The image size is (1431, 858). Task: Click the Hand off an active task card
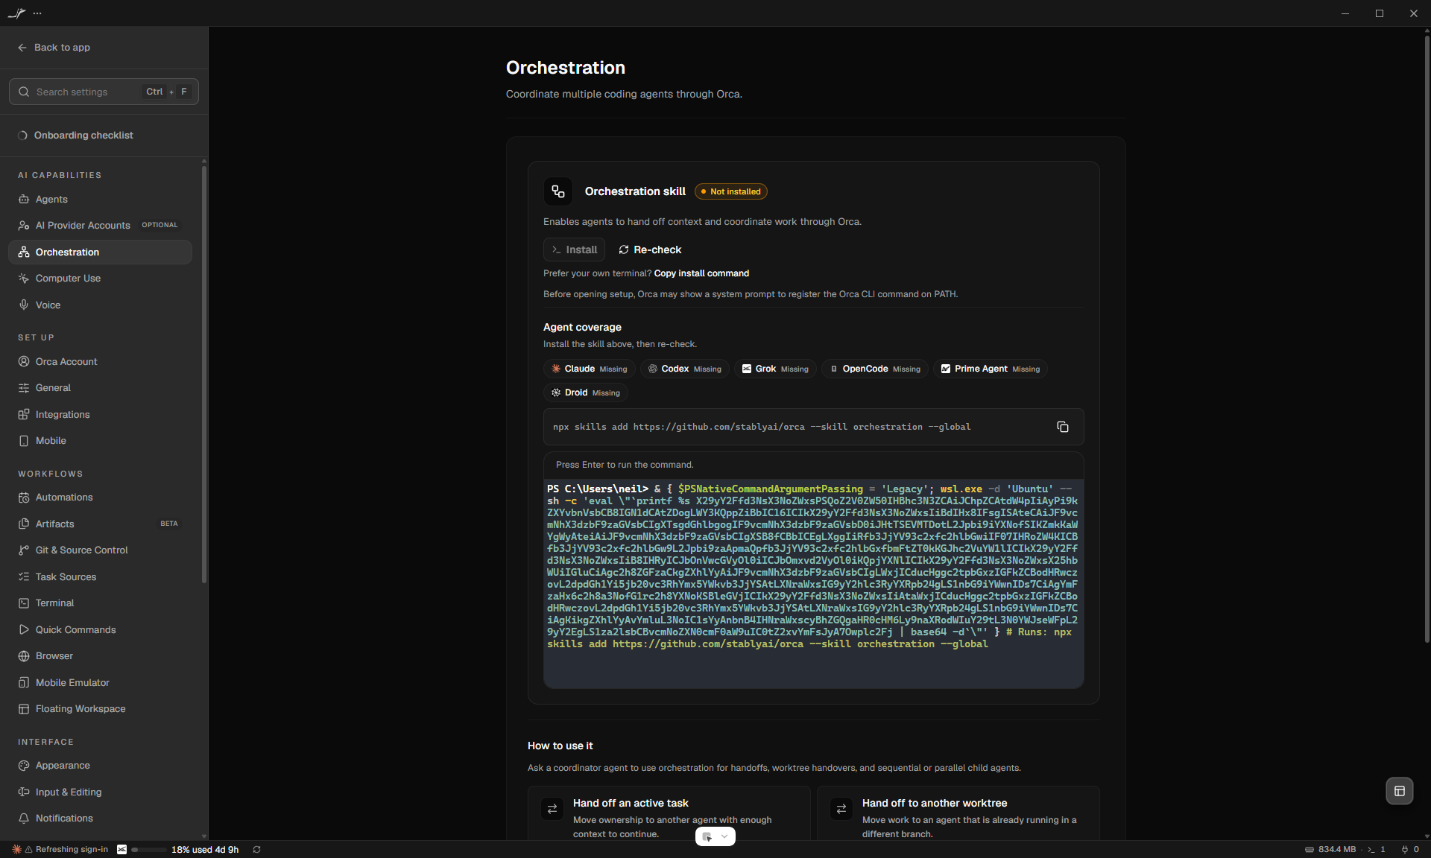(669, 813)
